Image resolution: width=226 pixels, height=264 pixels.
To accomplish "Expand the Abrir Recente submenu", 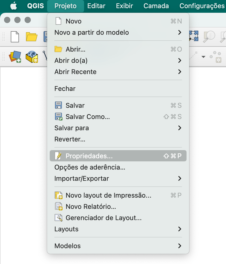I will point(76,72).
